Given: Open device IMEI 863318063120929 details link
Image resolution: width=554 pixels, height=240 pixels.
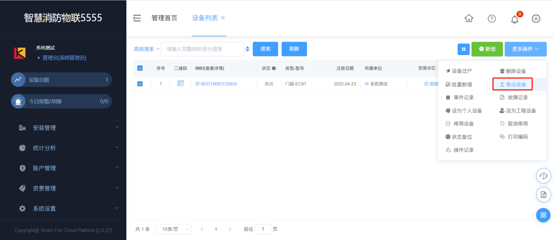Looking at the screenshot, I should (218, 84).
